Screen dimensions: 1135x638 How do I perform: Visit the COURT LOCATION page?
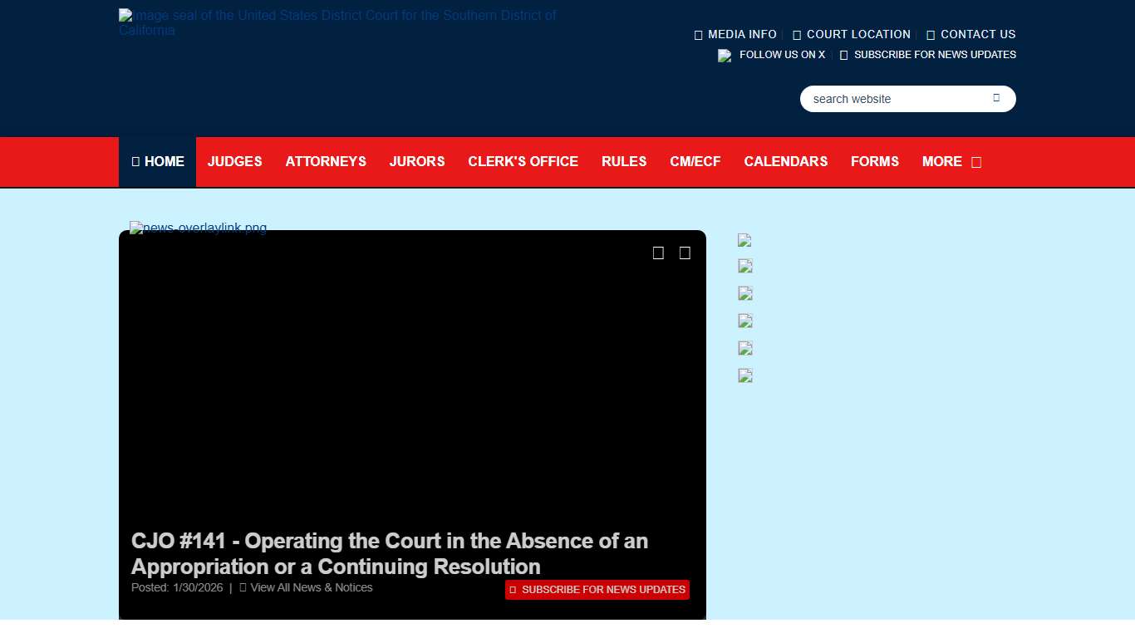click(x=852, y=34)
